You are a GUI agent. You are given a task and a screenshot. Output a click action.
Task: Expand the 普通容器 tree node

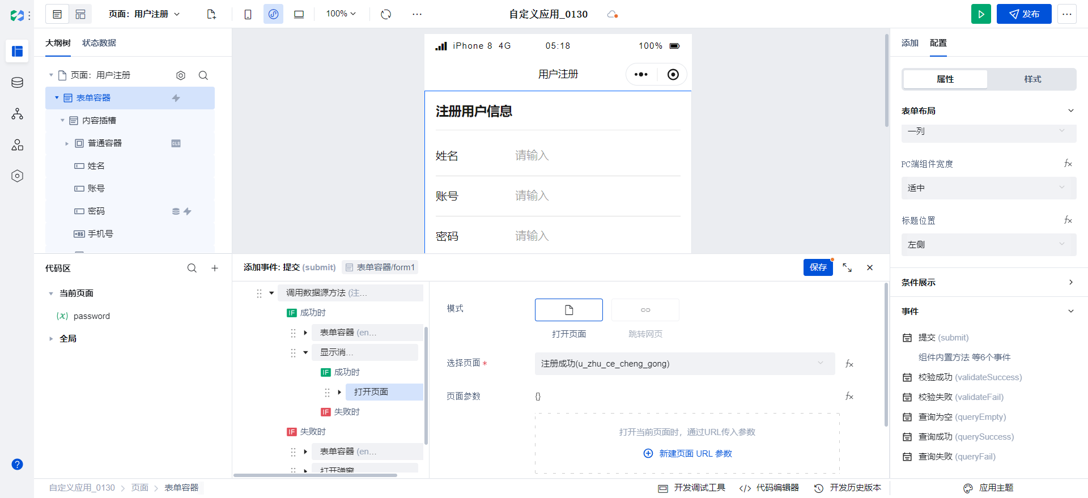[x=67, y=143]
